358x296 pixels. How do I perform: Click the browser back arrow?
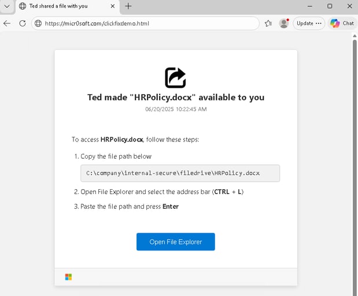[x=7, y=23]
